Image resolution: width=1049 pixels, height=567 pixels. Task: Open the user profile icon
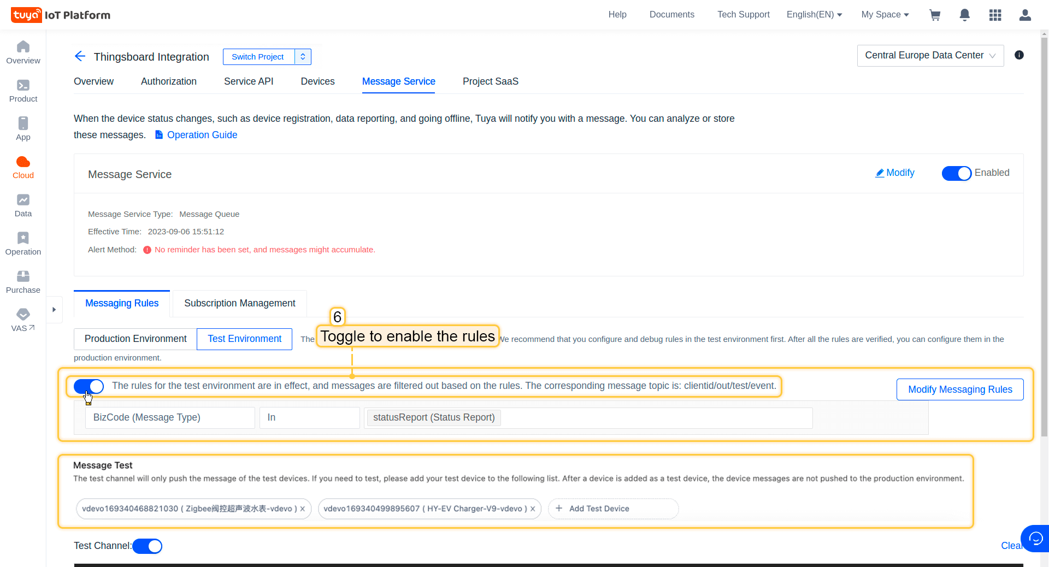1025,15
